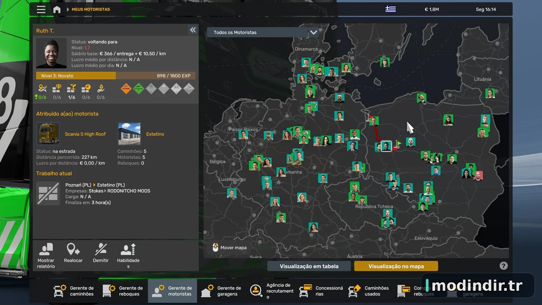Open Ruth T. driver portrait

click(51, 54)
